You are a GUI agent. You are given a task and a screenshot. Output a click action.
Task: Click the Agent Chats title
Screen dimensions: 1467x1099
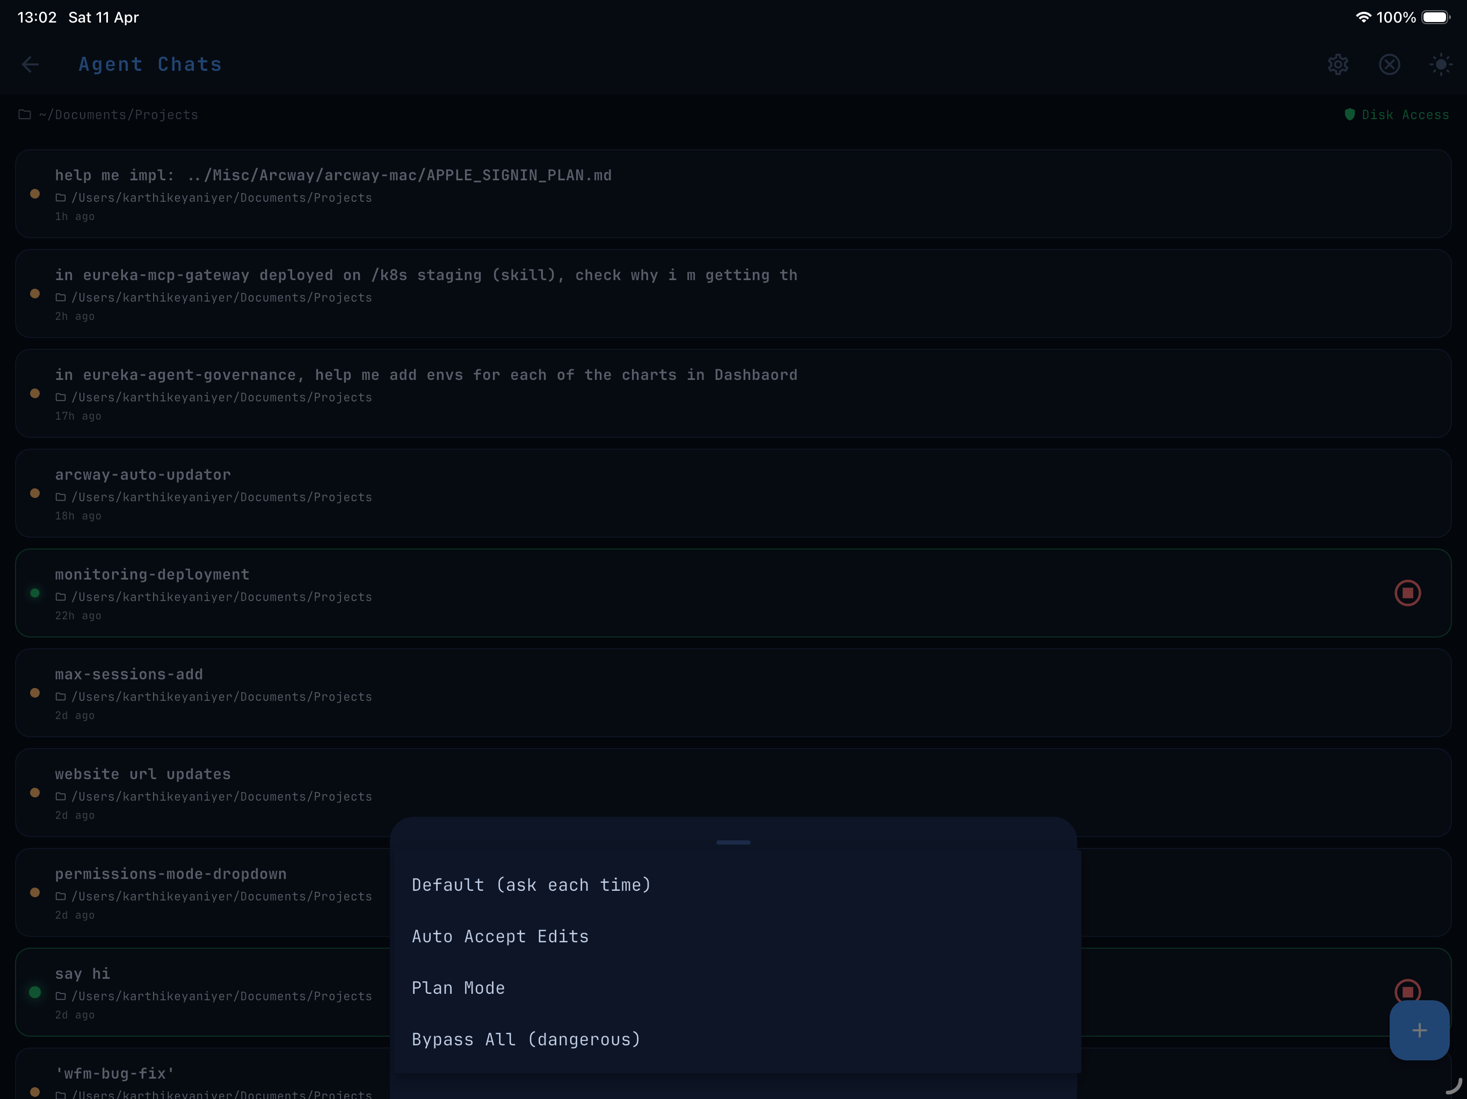tap(150, 64)
